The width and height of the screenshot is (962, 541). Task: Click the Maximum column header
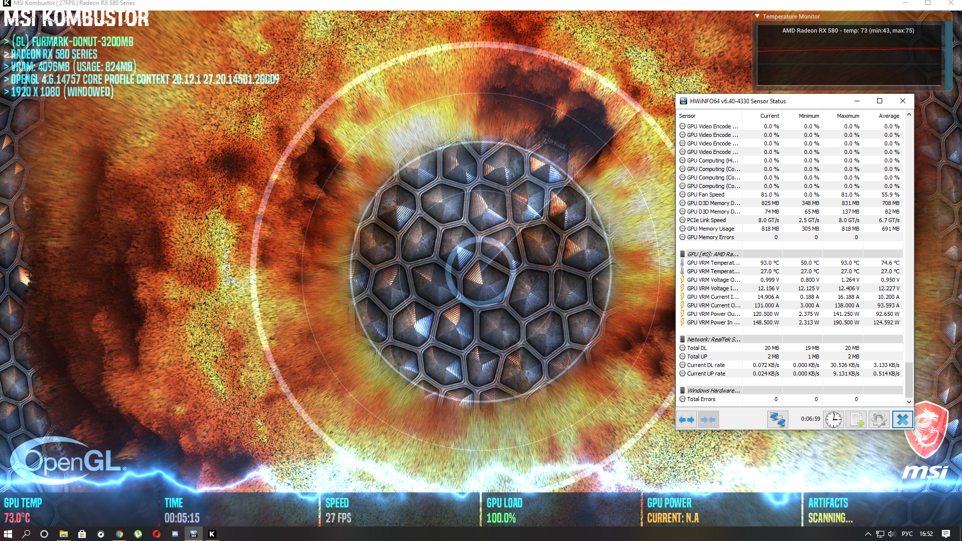pyautogui.click(x=848, y=116)
